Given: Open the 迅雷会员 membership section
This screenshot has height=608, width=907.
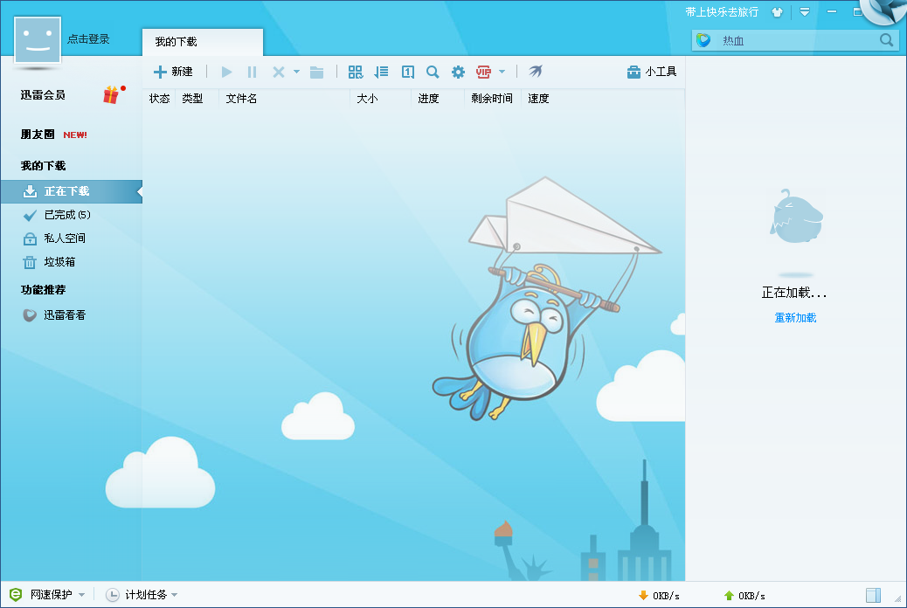Looking at the screenshot, I should [x=43, y=95].
